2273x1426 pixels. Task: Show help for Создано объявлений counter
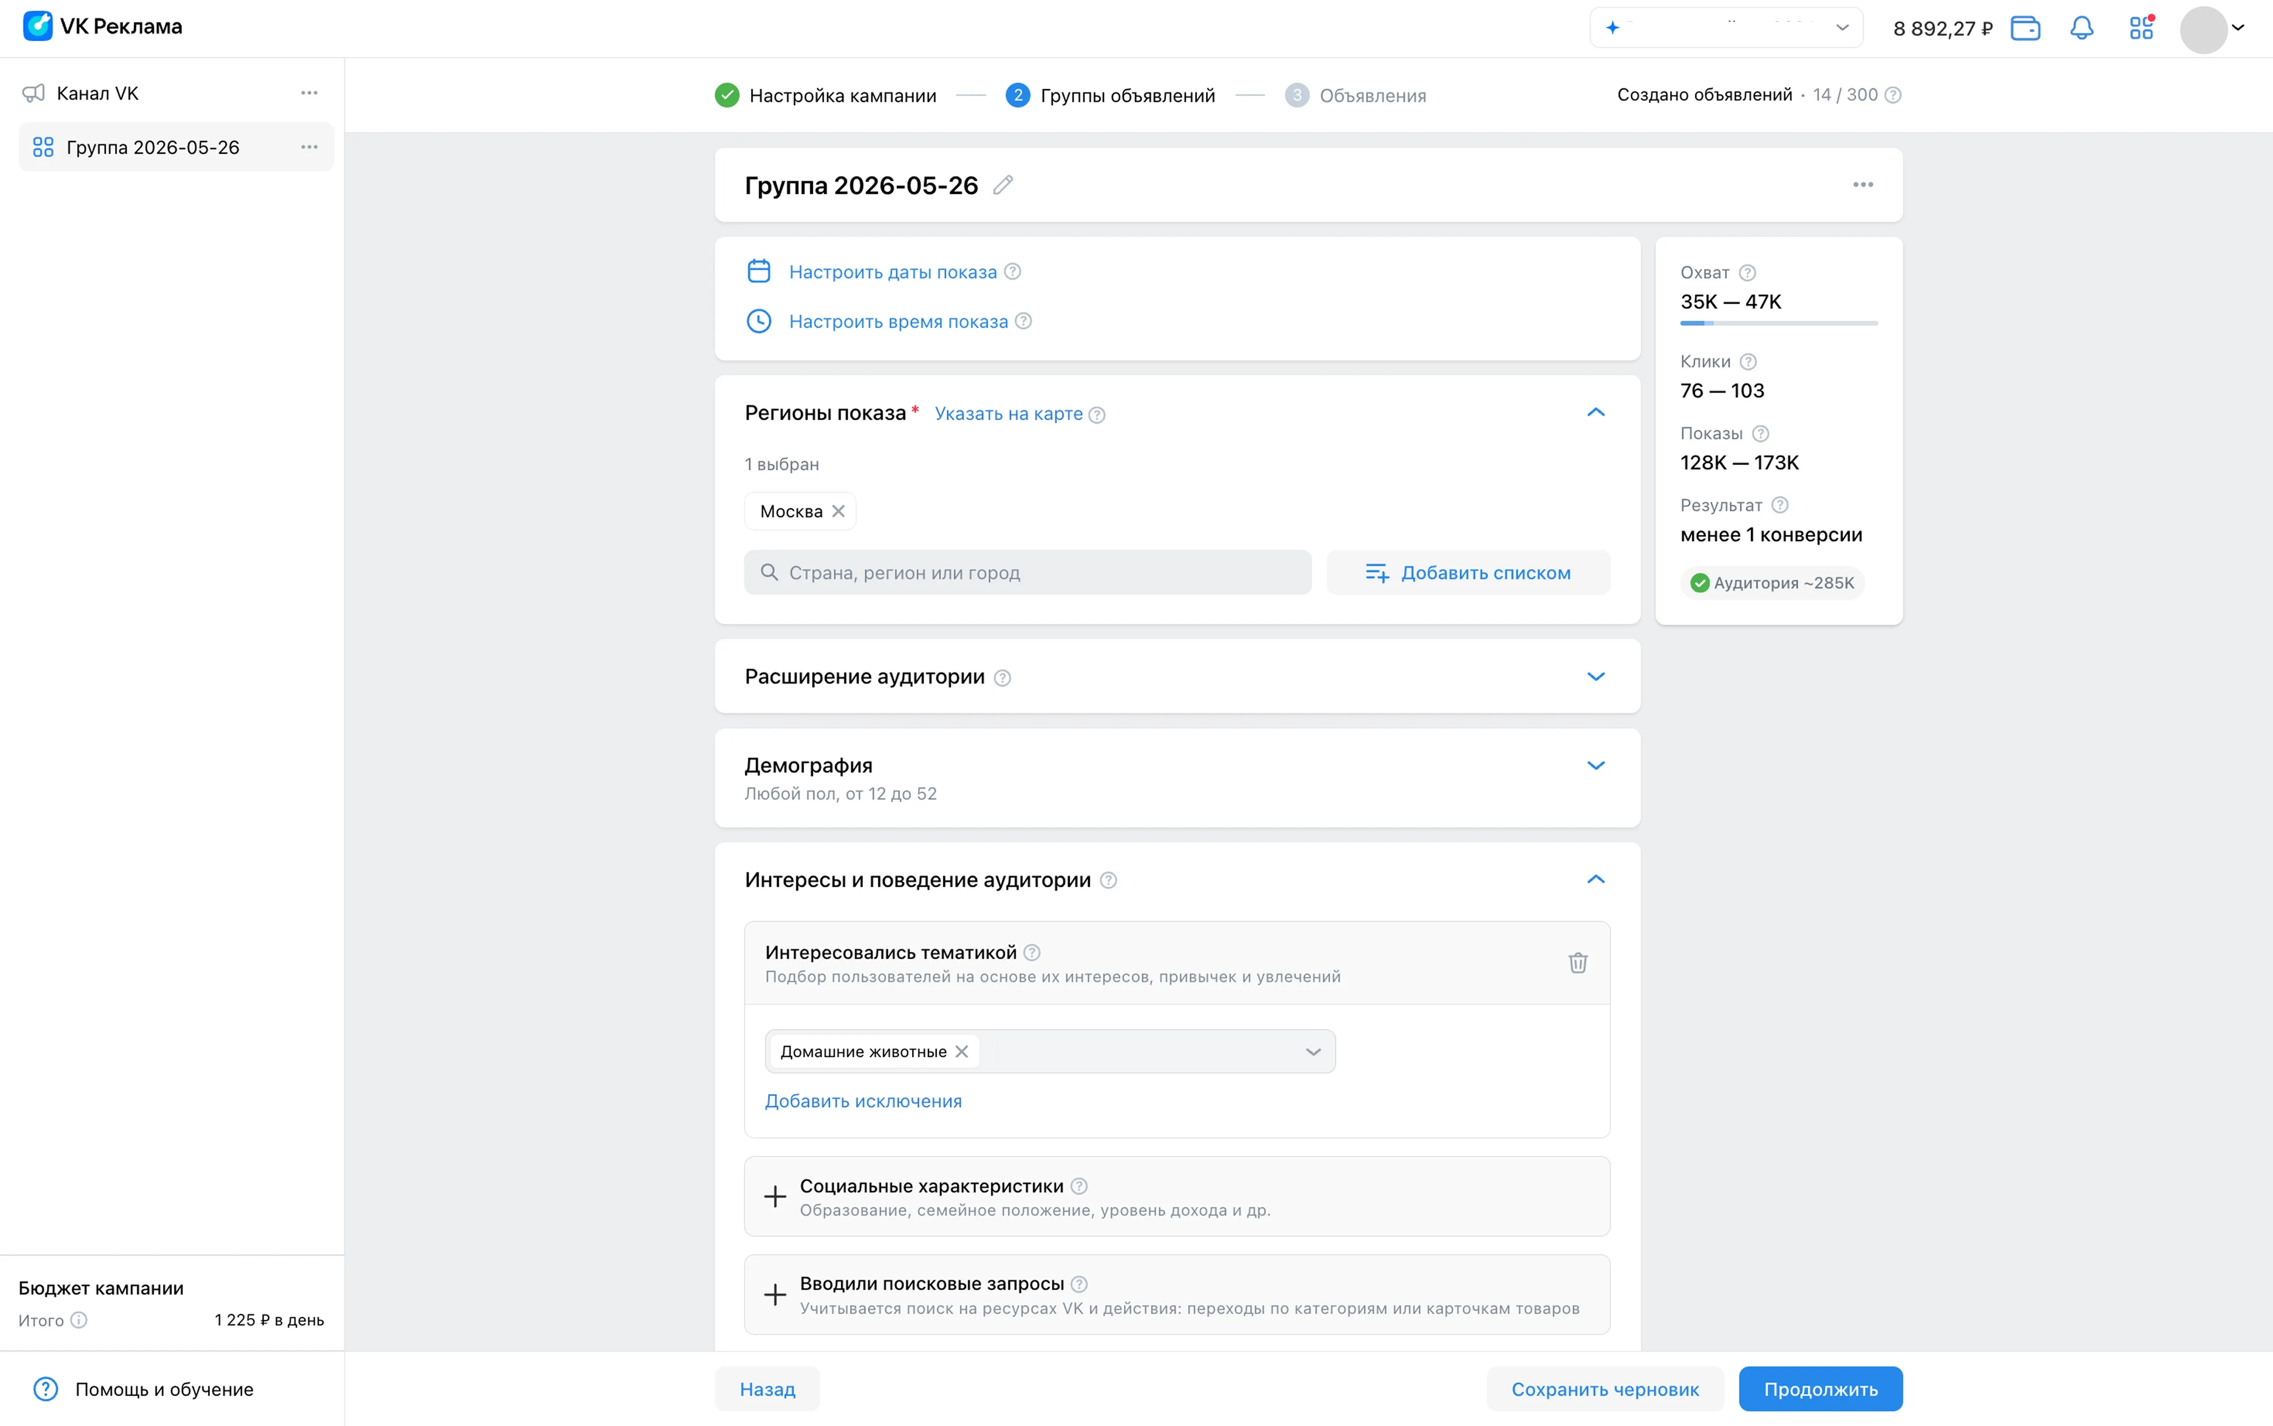(1893, 95)
